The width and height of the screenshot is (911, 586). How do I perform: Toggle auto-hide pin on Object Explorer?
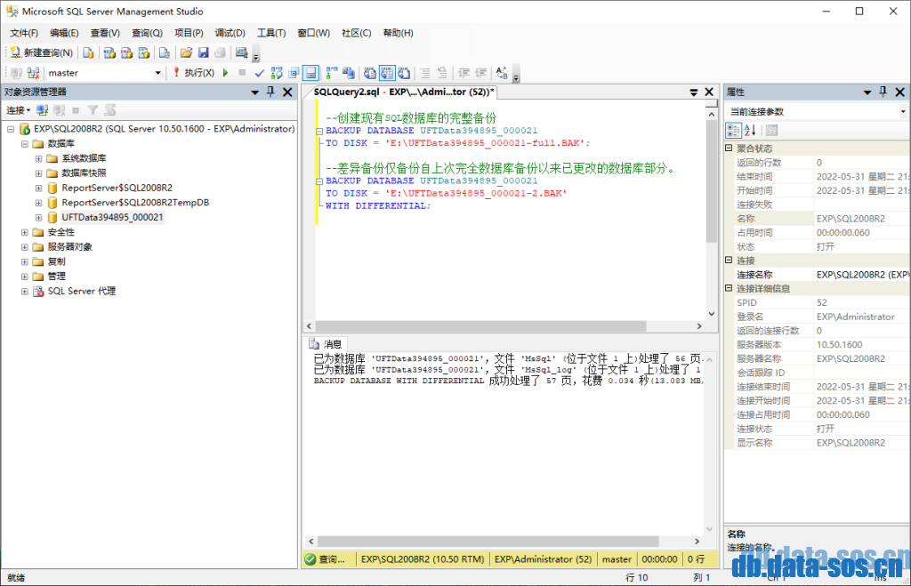(x=270, y=92)
